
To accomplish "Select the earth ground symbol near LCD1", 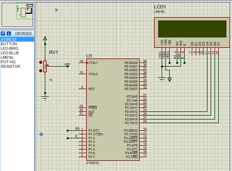I will pos(162,80).
